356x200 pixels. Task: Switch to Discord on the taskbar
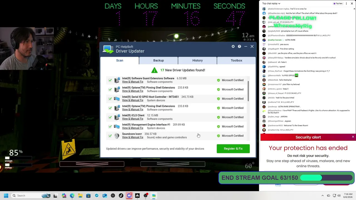click(129, 196)
